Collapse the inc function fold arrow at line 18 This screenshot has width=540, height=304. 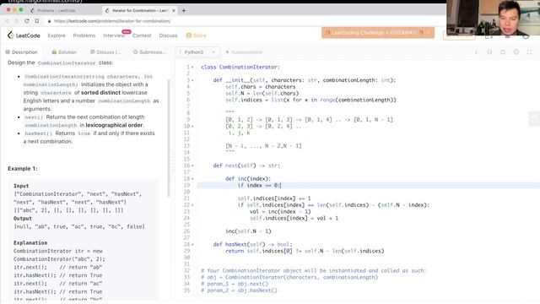point(192,179)
